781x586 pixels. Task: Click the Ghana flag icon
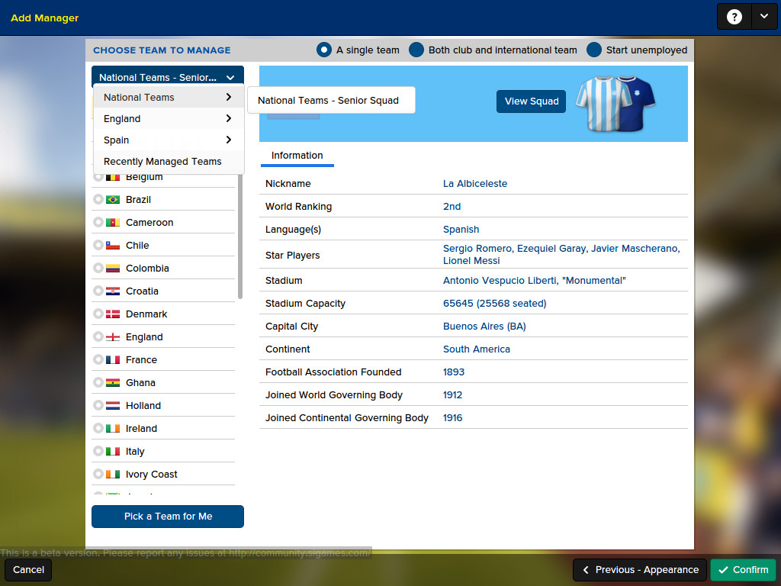[x=113, y=383]
